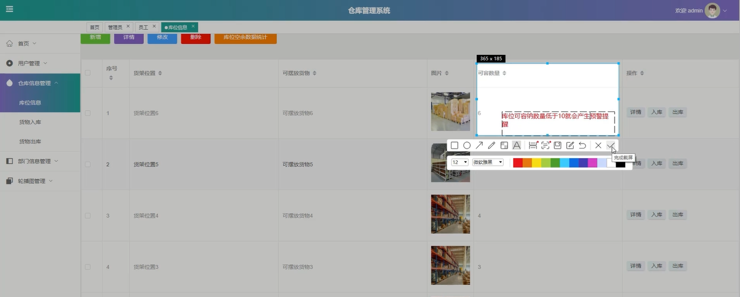Click the blue 修改 button
The width and height of the screenshot is (740, 297).
tap(162, 38)
